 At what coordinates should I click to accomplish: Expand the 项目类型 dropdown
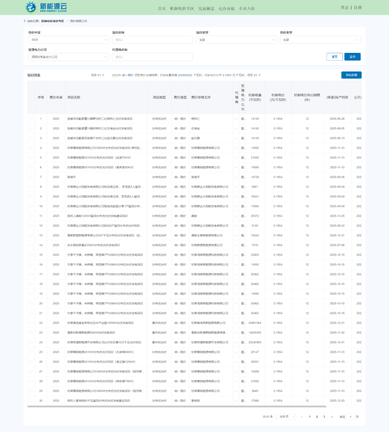click(x=236, y=40)
